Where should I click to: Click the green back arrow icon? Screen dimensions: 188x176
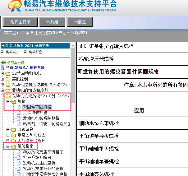coord(3,63)
